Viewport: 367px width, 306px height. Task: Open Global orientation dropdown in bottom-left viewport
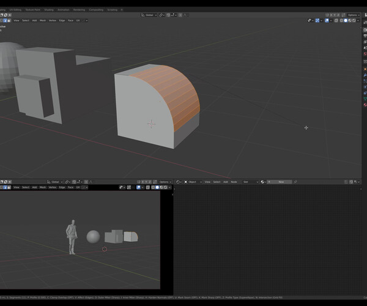55,182
